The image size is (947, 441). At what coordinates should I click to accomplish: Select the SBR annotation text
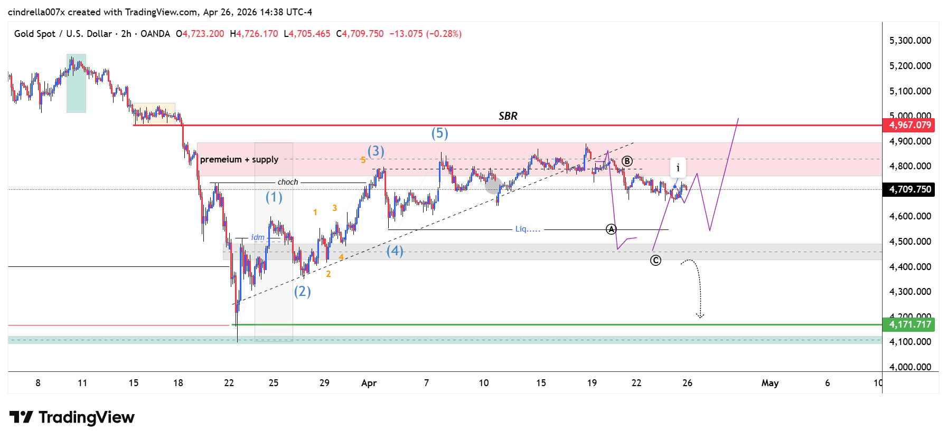click(508, 116)
